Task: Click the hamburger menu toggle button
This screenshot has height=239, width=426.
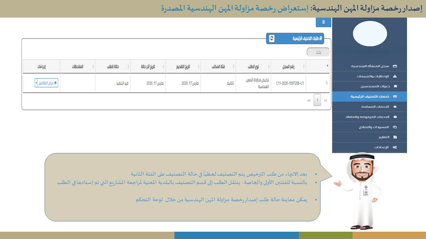Action: point(323,22)
